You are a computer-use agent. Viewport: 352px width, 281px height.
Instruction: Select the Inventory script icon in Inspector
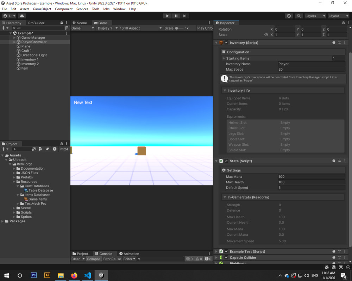pyautogui.click(x=221, y=43)
